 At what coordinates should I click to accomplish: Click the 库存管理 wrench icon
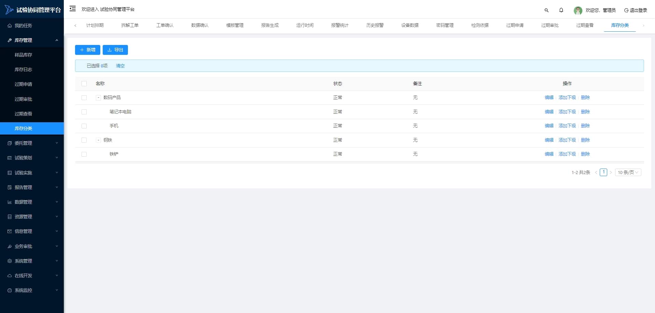click(x=10, y=40)
